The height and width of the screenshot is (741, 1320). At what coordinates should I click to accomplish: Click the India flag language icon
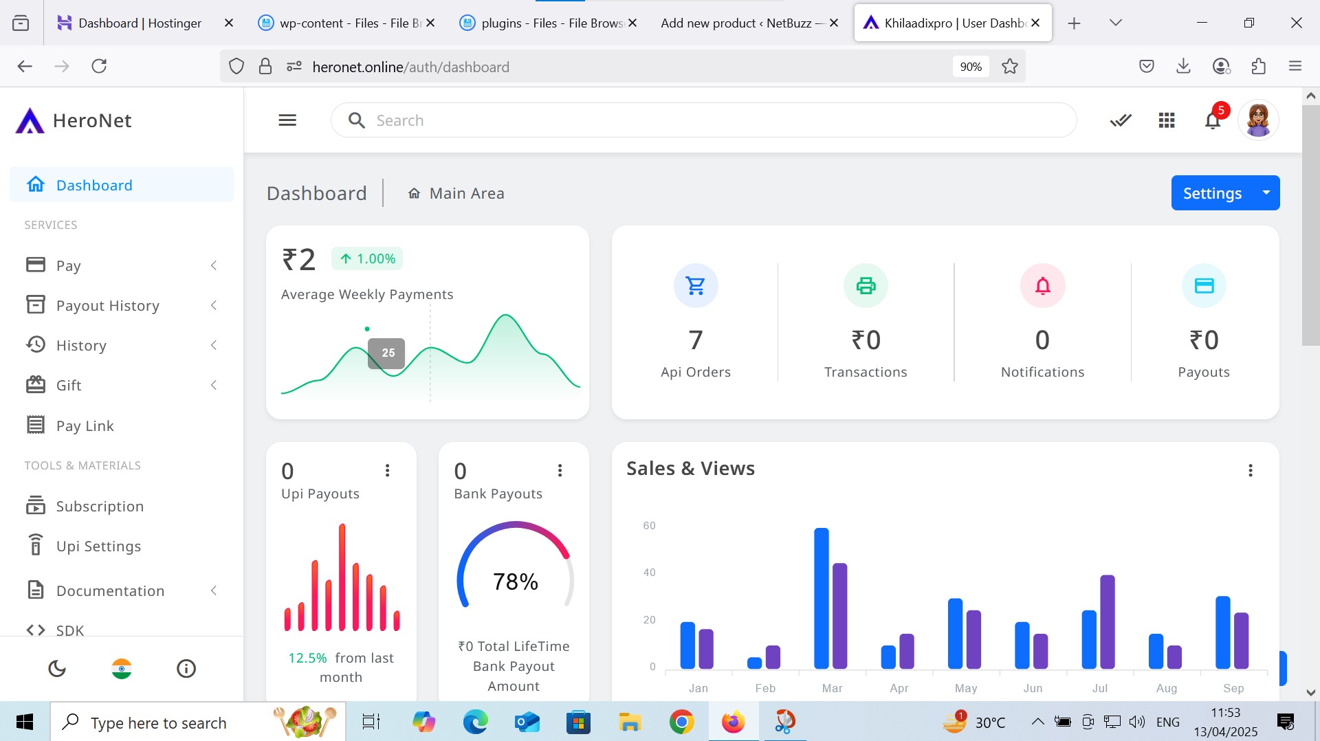[122, 668]
